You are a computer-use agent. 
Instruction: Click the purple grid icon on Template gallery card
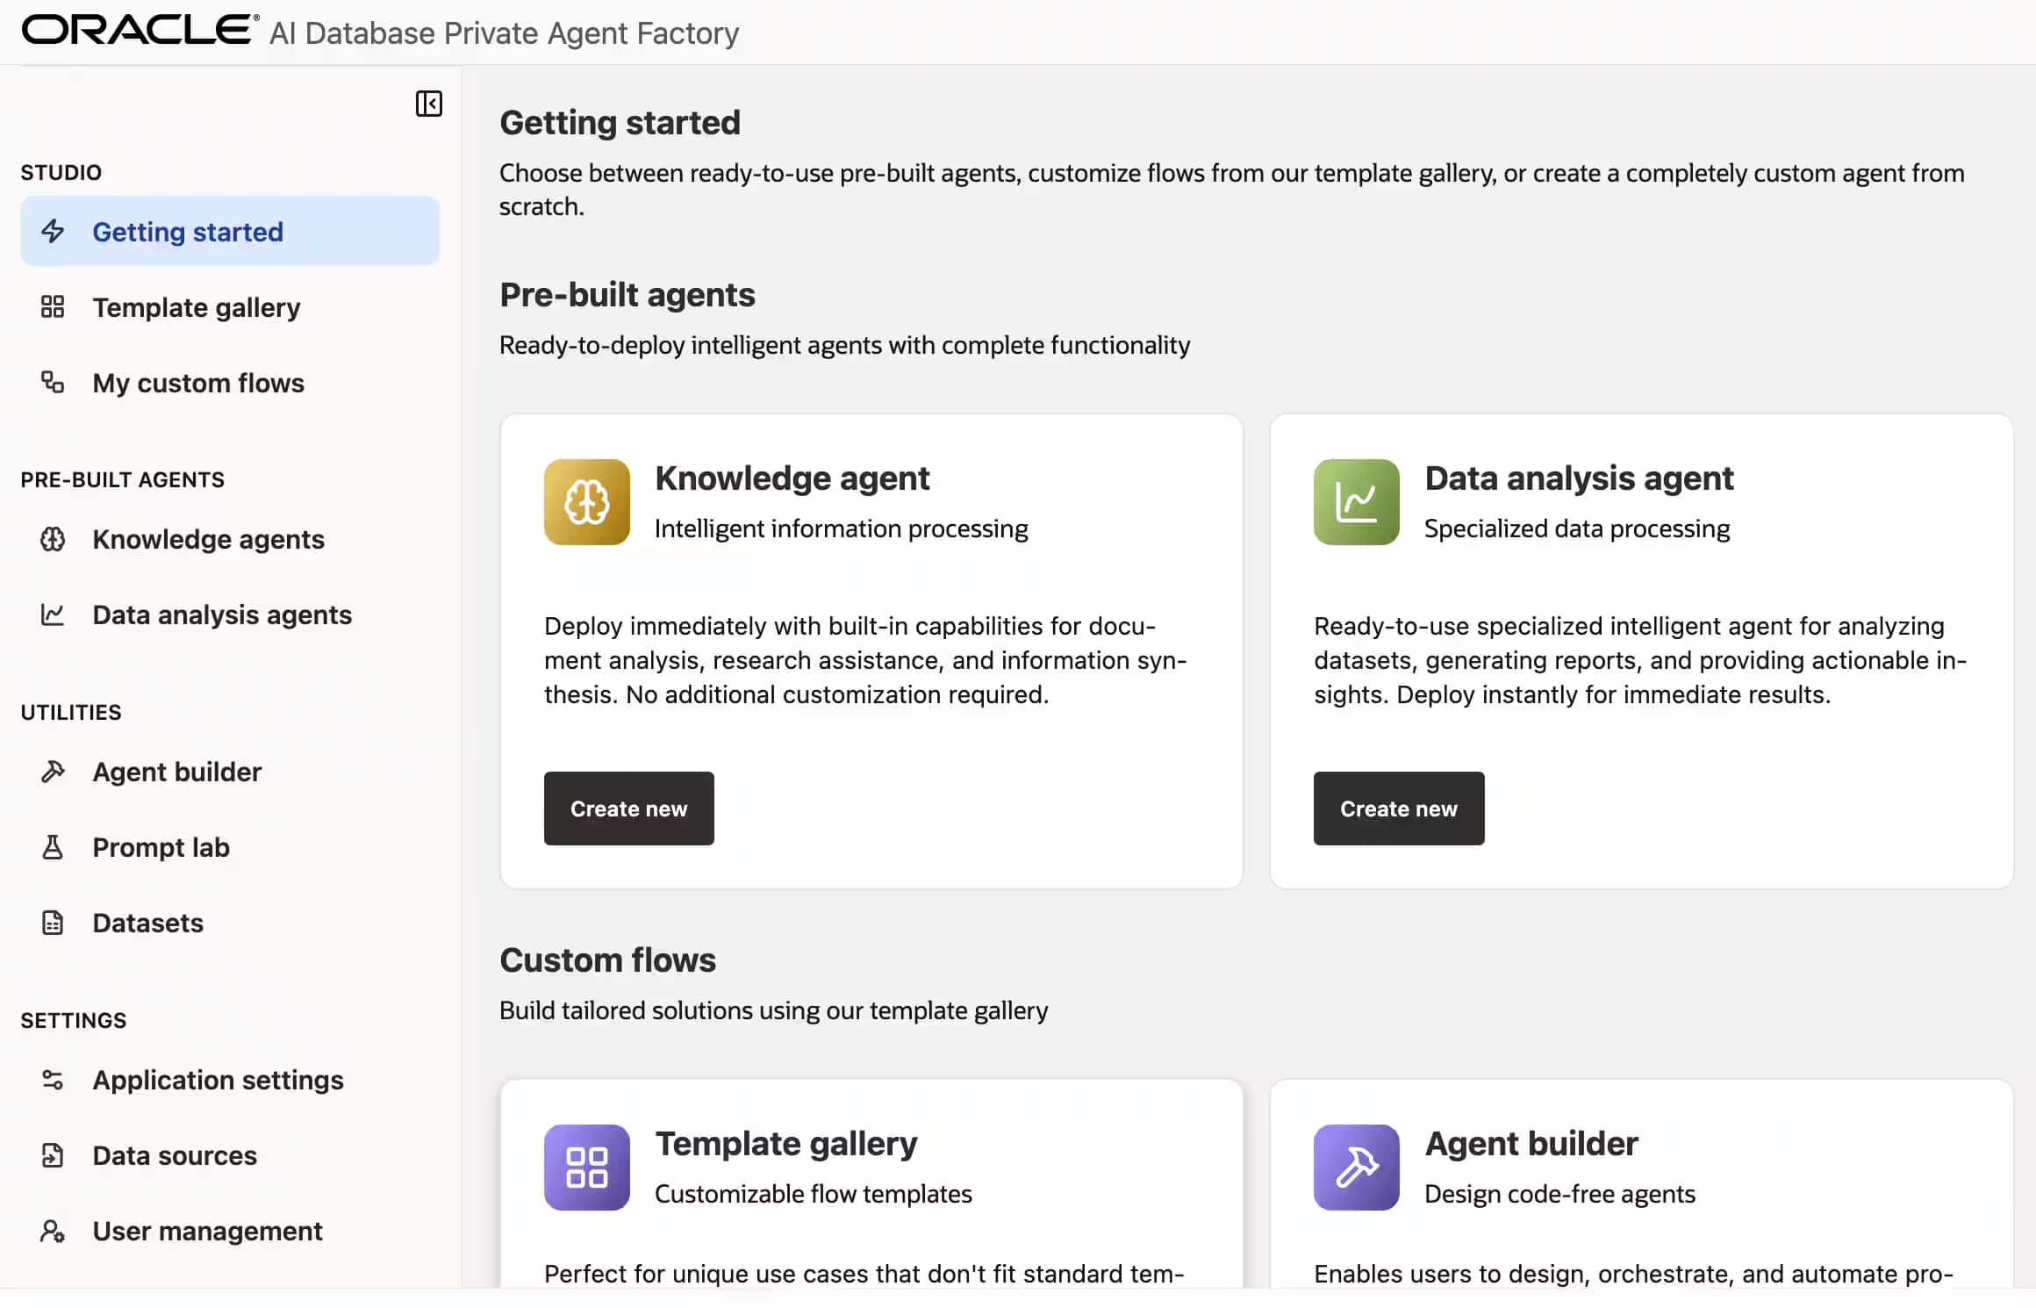click(x=586, y=1167)
